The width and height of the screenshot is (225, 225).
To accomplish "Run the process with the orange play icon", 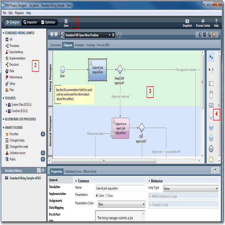I will (214, 35).
